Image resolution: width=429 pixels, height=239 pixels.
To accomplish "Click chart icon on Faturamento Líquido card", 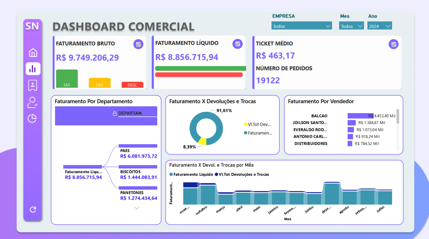I will click(237, 44).
